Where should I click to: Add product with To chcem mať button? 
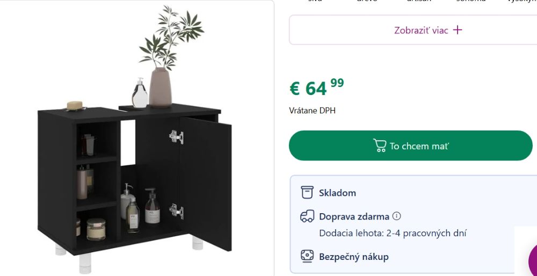pos(411,146)
